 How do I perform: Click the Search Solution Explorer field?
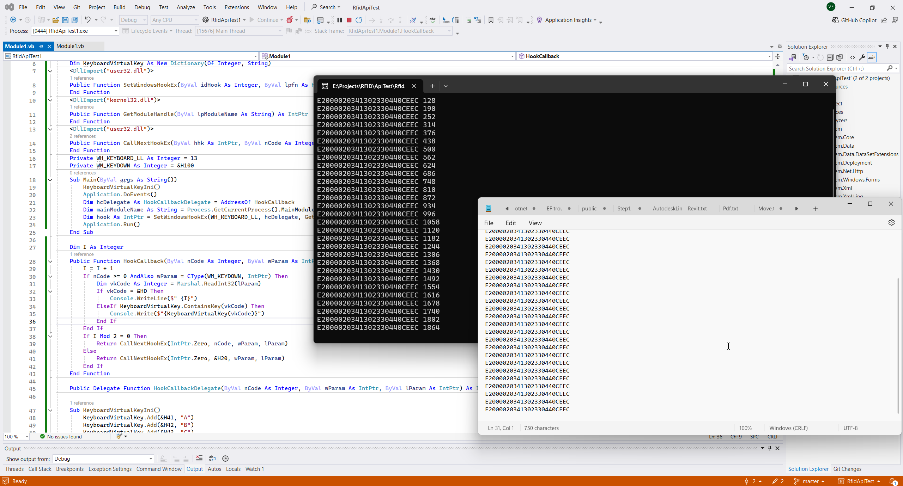coord(836,69)
